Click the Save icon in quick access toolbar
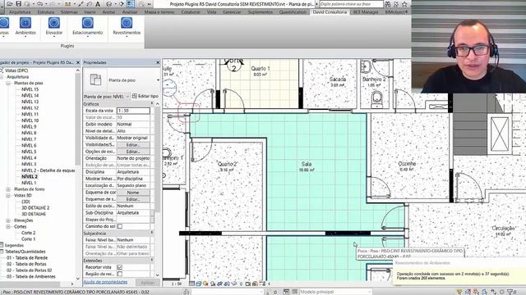Screen dimensions: 526x295 click(x=18, y=4)
